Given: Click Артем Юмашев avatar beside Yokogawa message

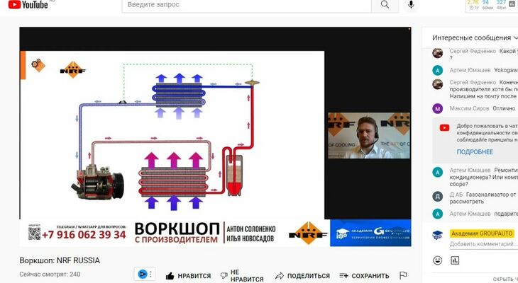Looking at the screenshot, I should [x=438, y=70].
